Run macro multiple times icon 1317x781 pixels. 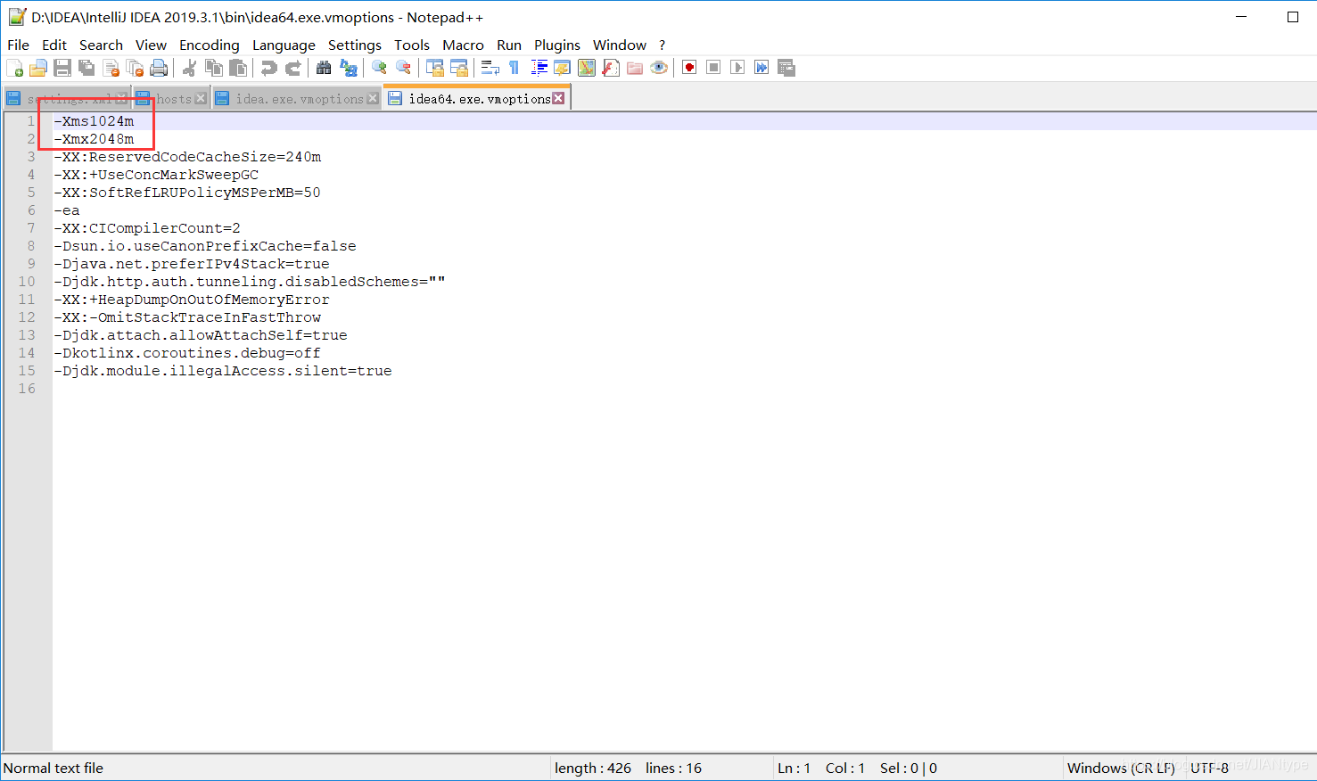click(x=761, y=68)
